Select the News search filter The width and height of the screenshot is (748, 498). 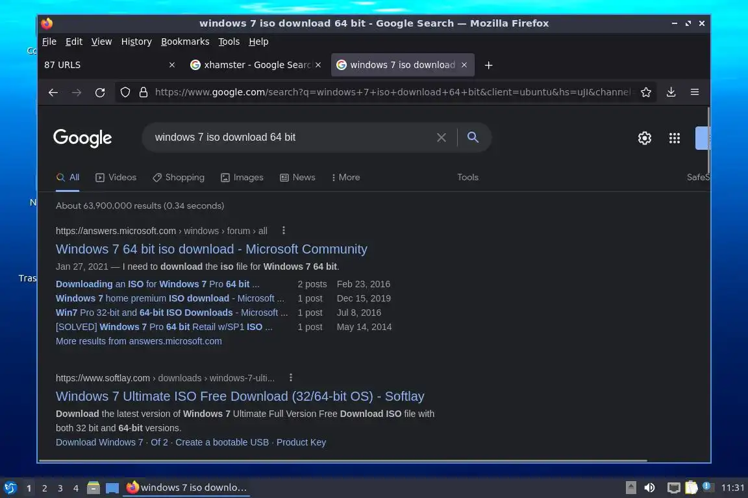pos(297,177)
